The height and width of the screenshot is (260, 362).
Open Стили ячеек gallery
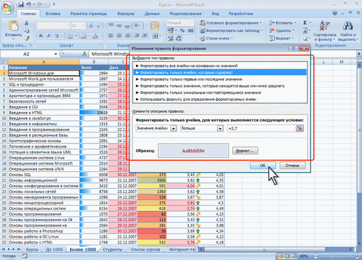click(x=217, y=38)
